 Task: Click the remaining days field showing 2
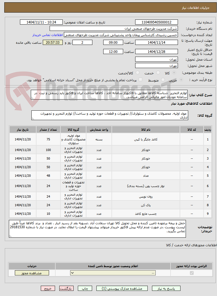(x=82, y=43)
